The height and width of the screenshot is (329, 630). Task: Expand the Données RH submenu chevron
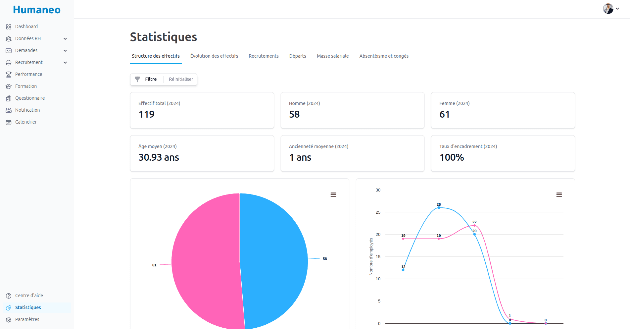tap(65, 39)
